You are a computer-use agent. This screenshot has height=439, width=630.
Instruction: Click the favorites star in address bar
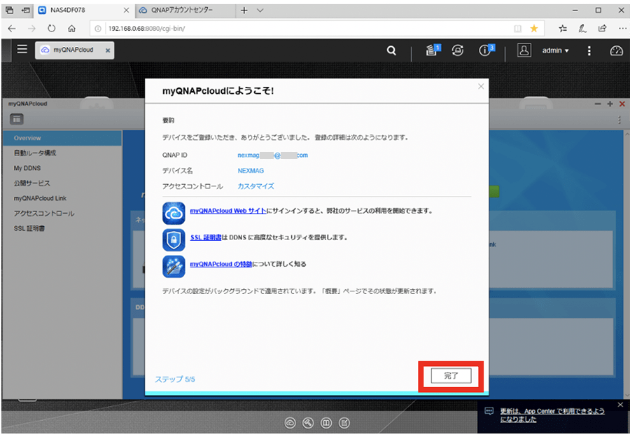pyautogui.click(x=534, y=29)
